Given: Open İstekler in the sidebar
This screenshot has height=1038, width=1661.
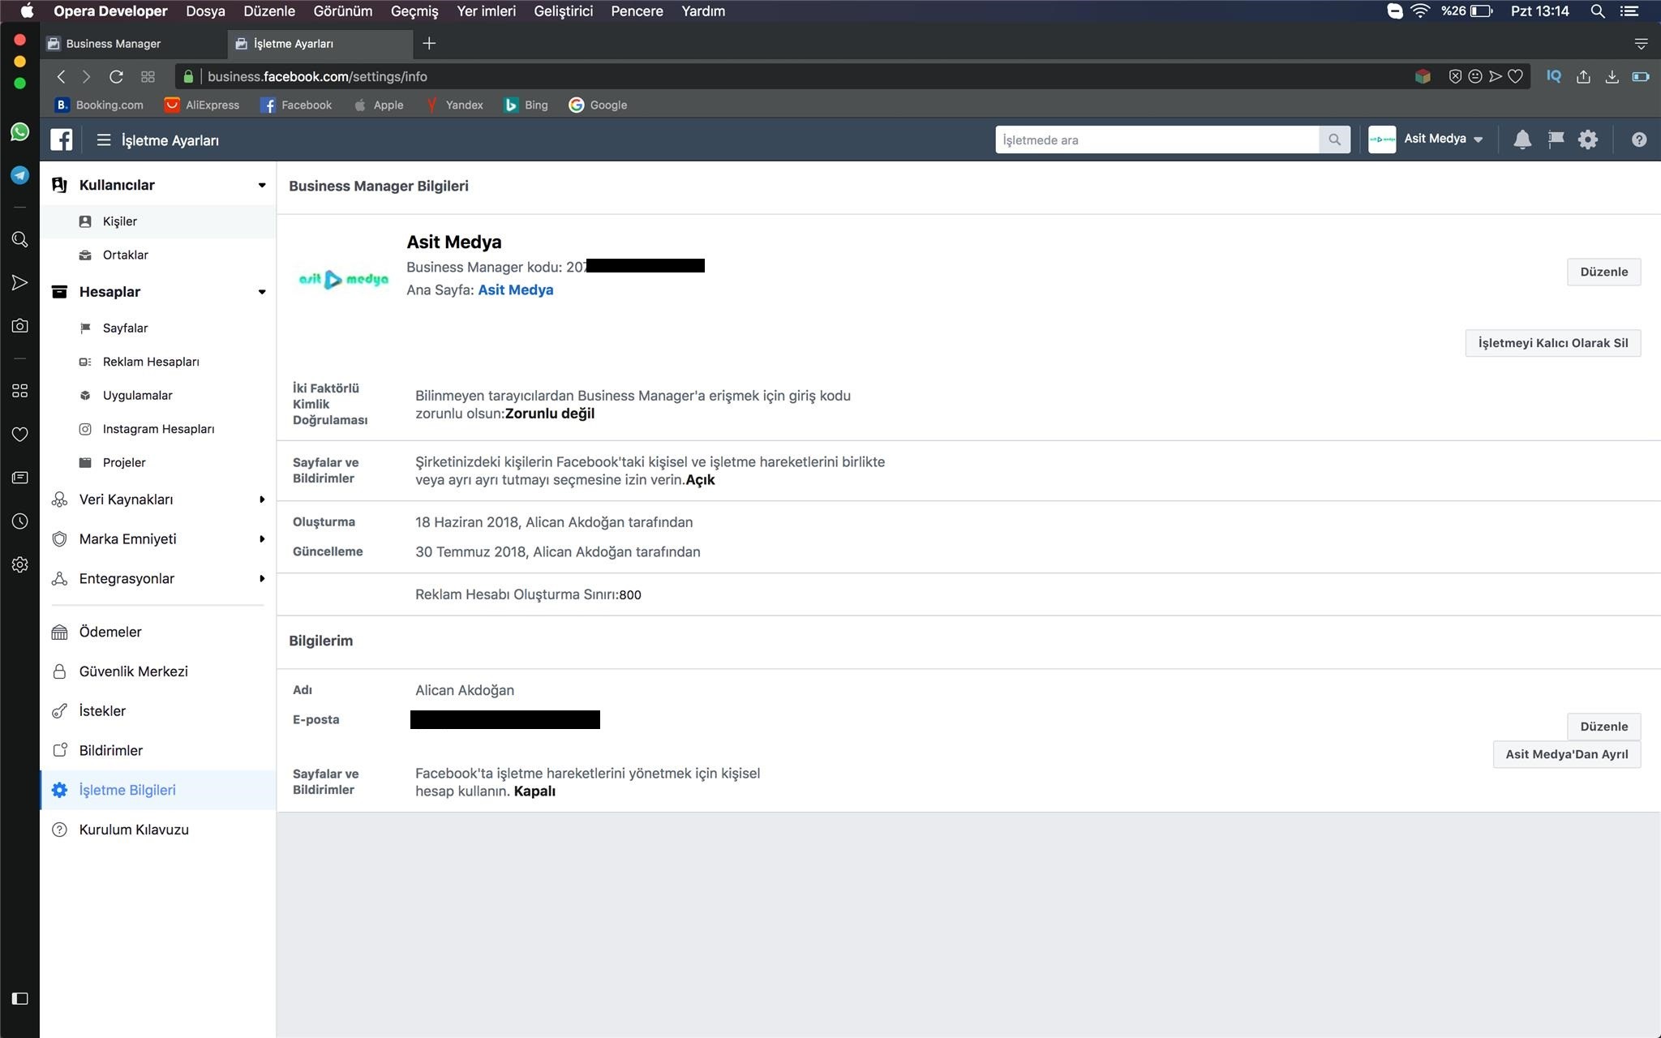Looking at the screenshot, I should point(158,711).
